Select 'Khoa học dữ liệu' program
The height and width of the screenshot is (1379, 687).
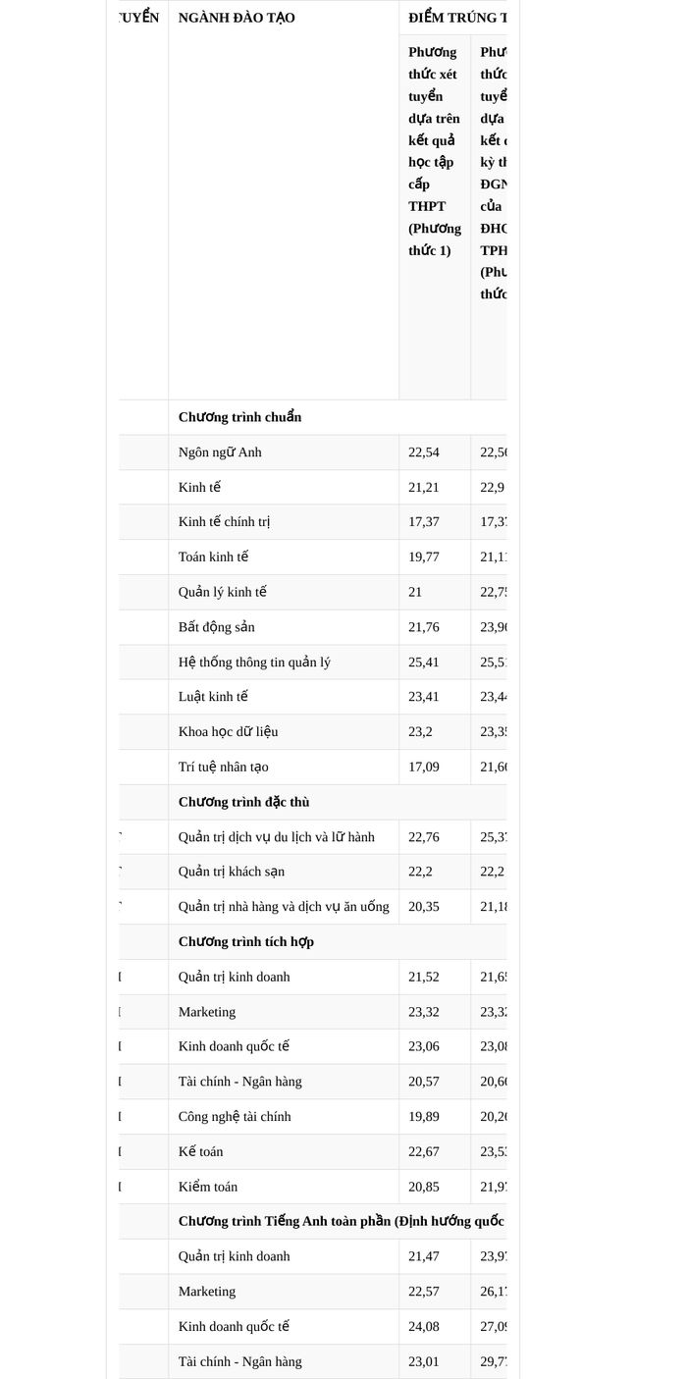coord(228,732)
